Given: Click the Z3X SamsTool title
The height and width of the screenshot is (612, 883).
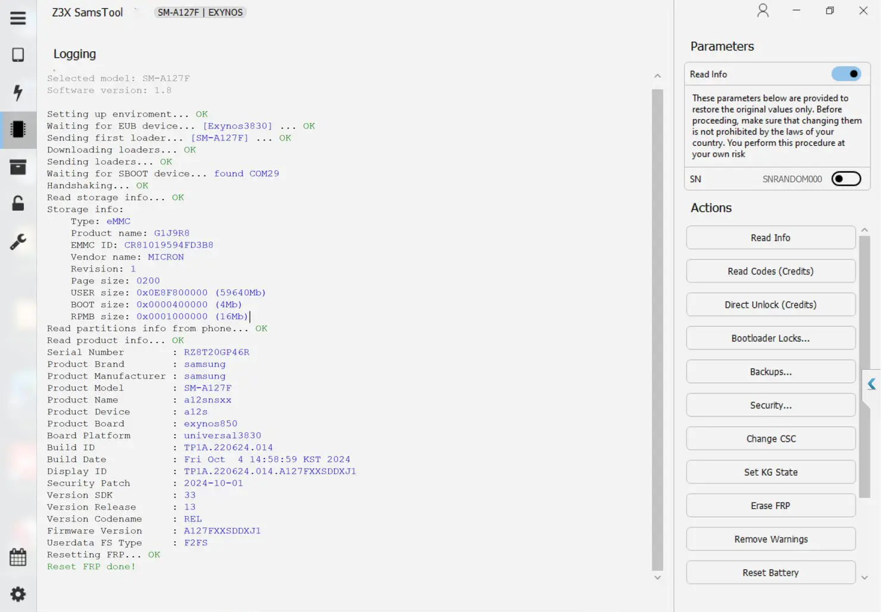Looking at the screenshot, I should [x=88, y=12].
